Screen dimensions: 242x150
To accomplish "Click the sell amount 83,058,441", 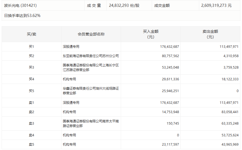I will (229, 112).
